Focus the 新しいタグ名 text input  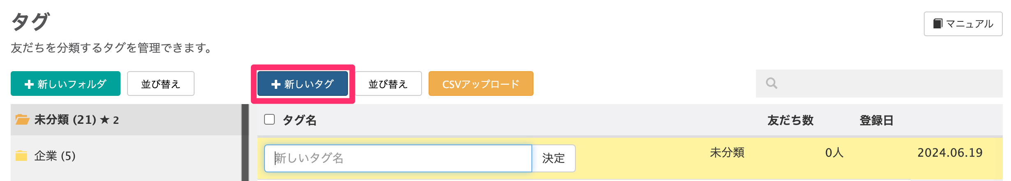point(397,158)
